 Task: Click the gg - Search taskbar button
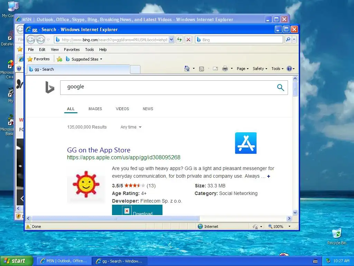click(x=120, y=261)
